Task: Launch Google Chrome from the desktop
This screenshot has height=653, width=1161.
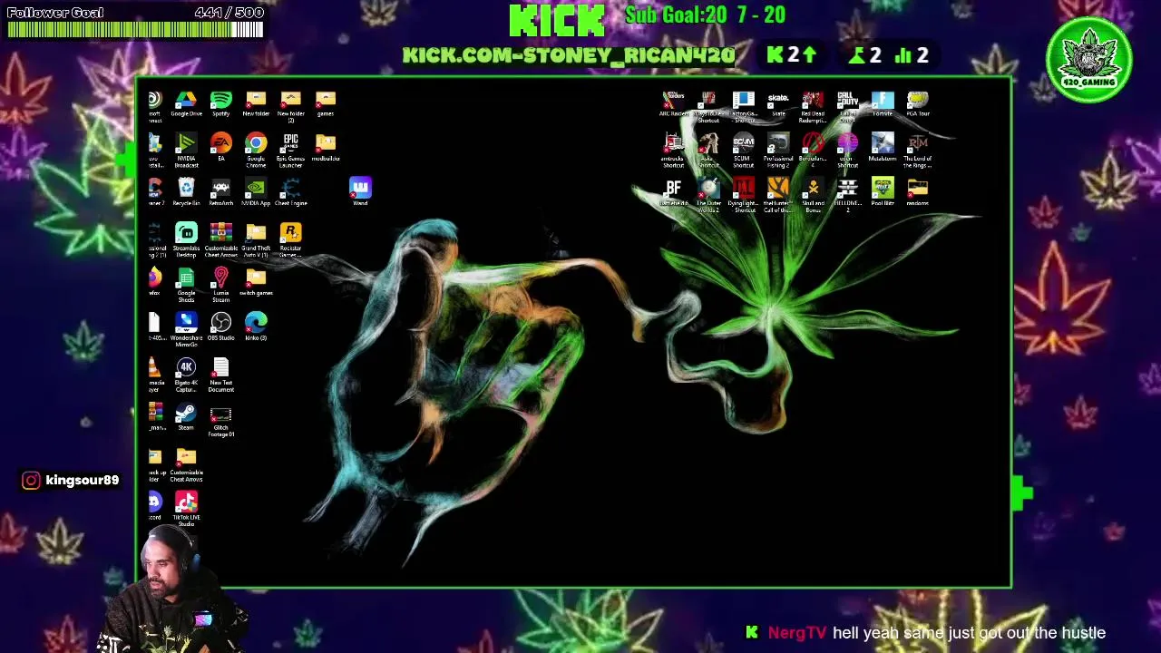Action: [256, 151]
